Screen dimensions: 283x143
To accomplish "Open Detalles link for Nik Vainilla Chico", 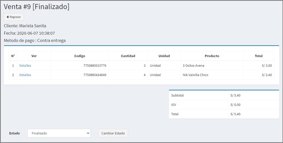I will [25, 75].
